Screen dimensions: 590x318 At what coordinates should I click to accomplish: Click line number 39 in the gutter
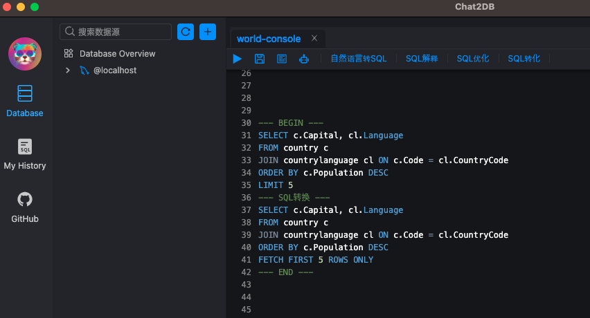[x=246, y=235]
